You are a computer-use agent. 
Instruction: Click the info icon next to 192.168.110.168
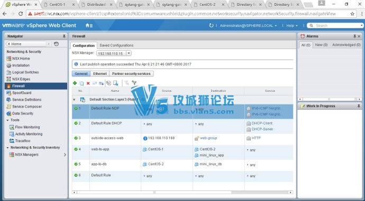(x=145, y=138)
